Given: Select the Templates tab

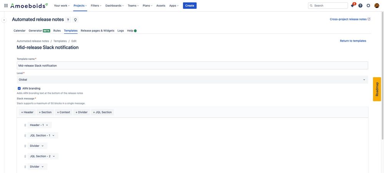Looking at the screenshot, I should pyautogui.click(x=71, y=31).
